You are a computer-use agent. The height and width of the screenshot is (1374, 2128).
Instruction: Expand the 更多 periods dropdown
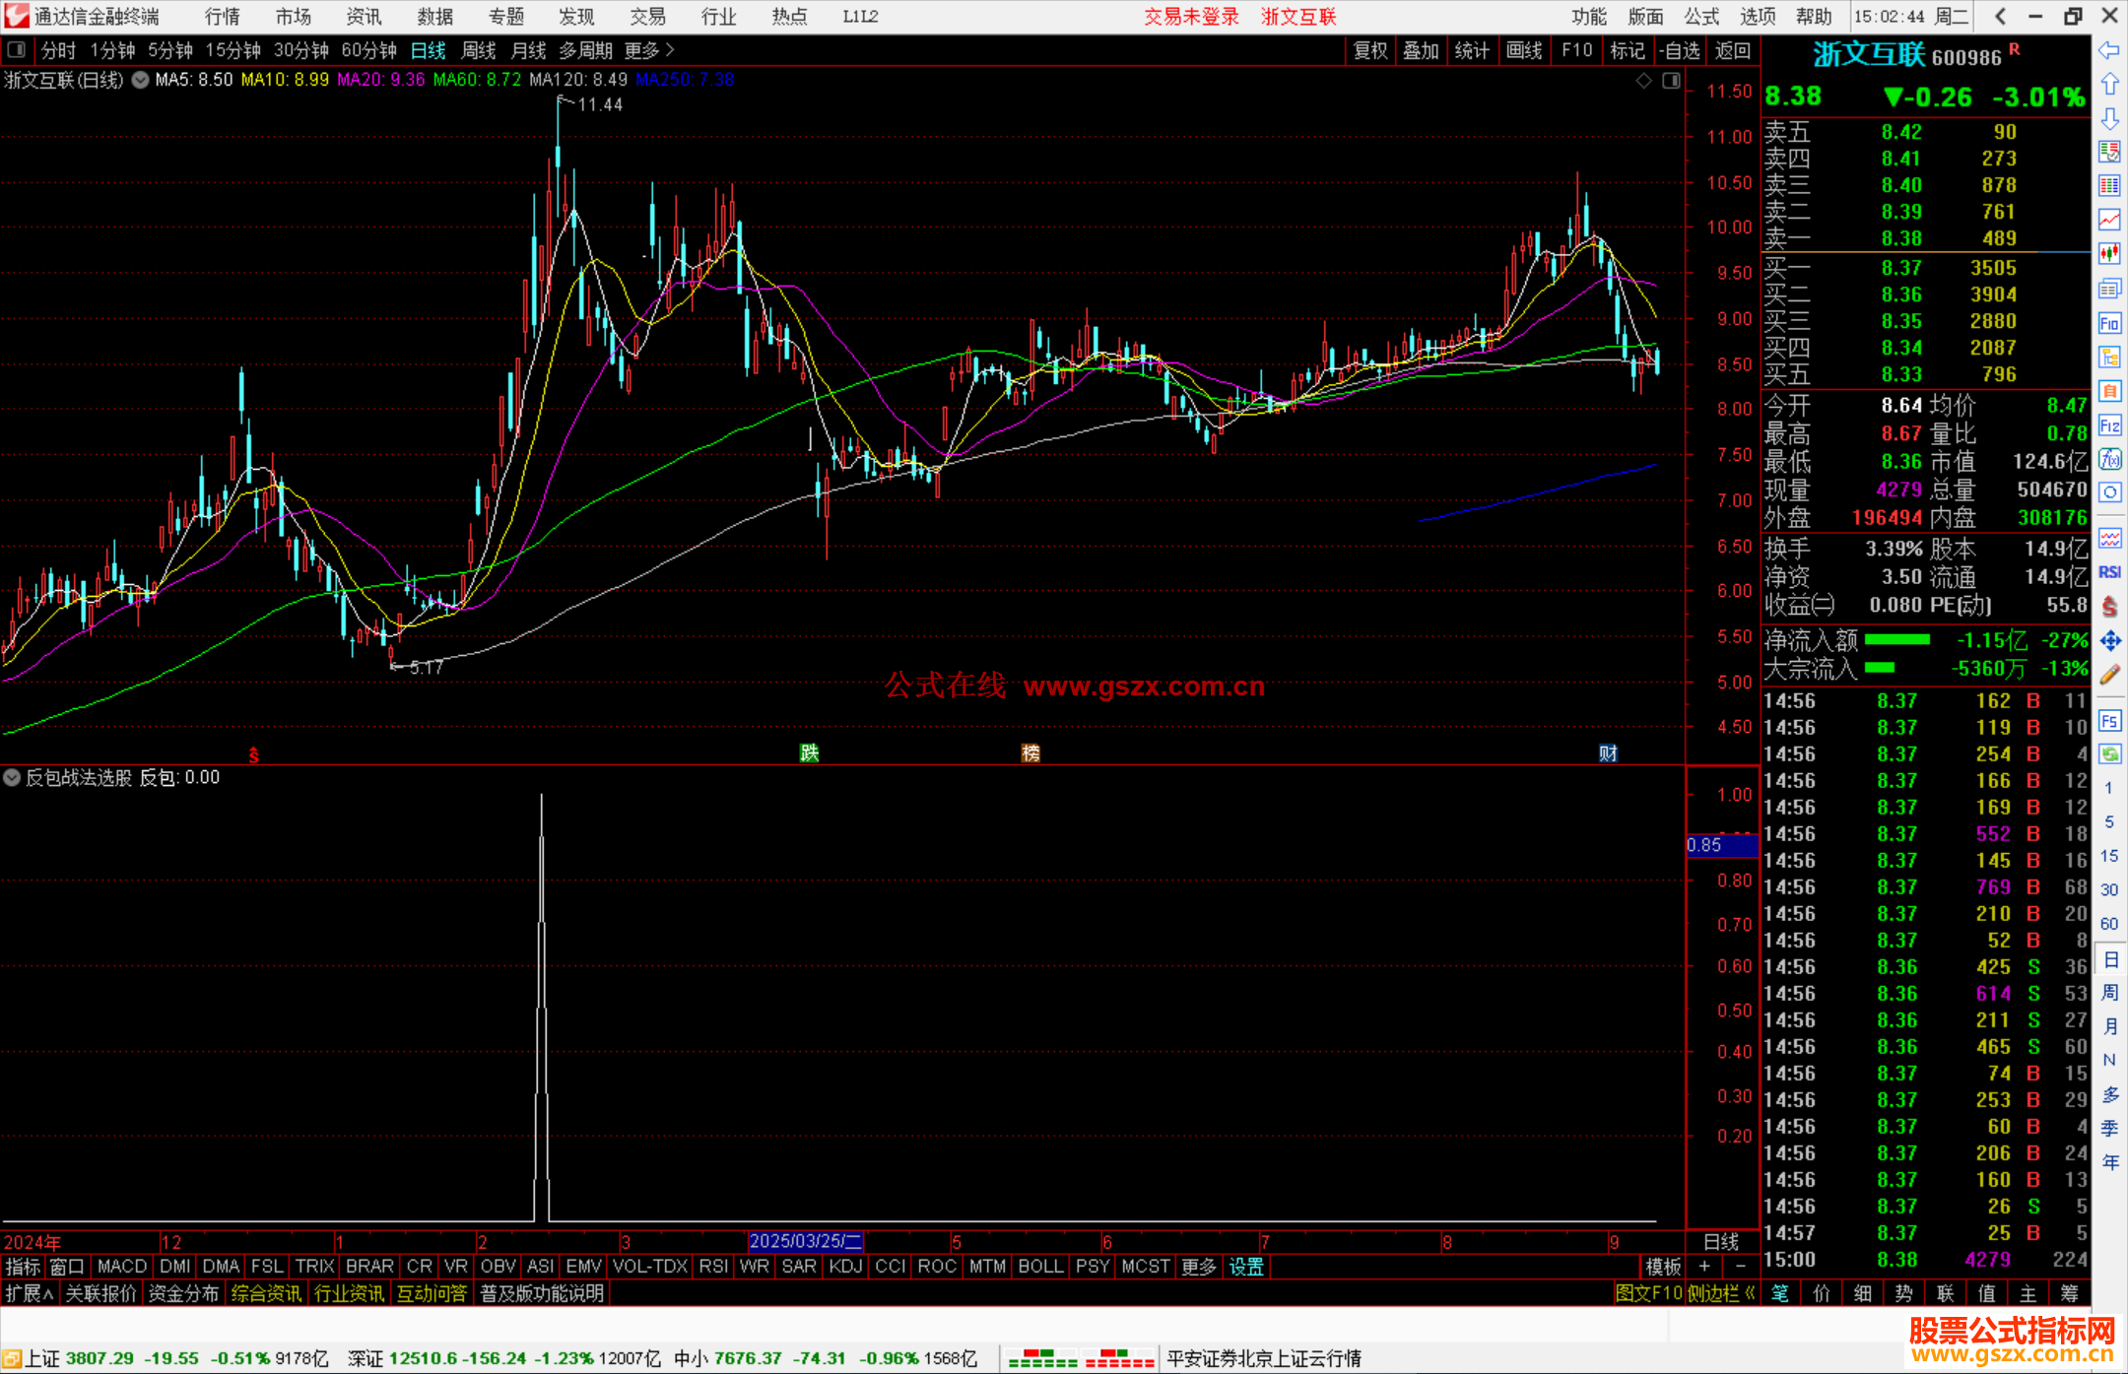(x=649, y=50)
